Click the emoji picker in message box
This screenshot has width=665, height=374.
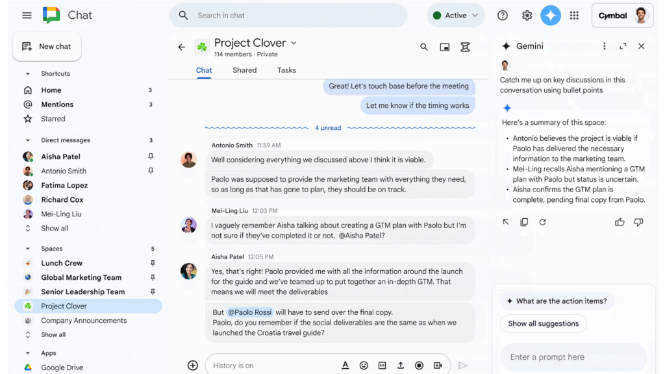[x=364, y=366]
